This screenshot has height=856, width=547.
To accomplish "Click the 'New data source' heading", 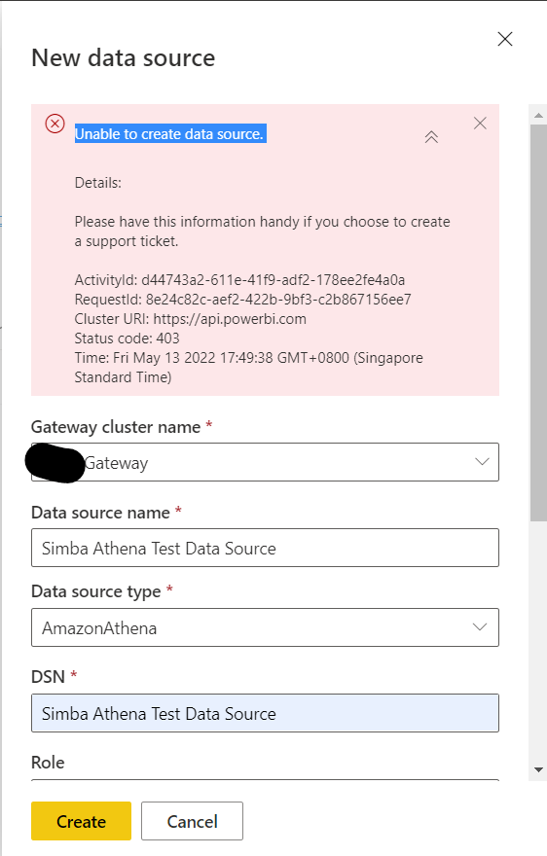I will coord(124,57).
